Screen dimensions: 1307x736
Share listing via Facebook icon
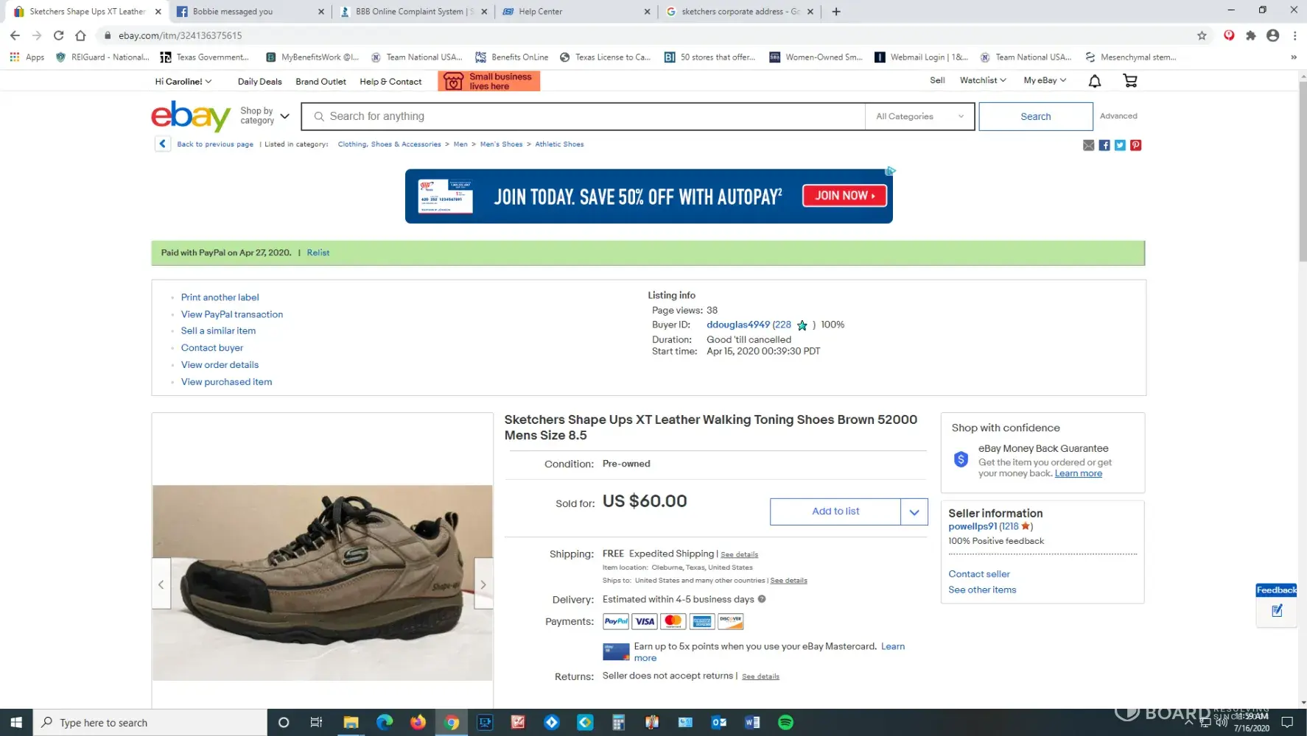(x=1104, y=146)
